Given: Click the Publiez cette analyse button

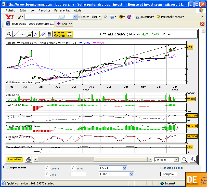Looking at the screenshot, I should point(63,34).
